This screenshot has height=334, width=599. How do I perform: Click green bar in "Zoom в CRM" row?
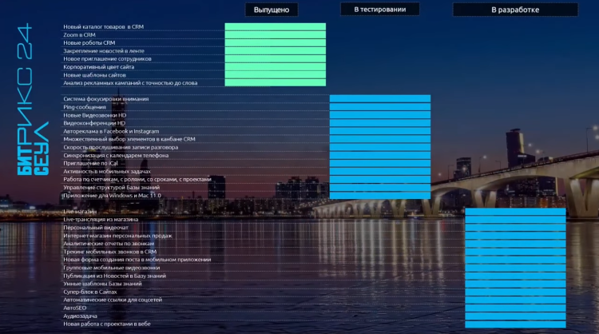pos(276,35)
